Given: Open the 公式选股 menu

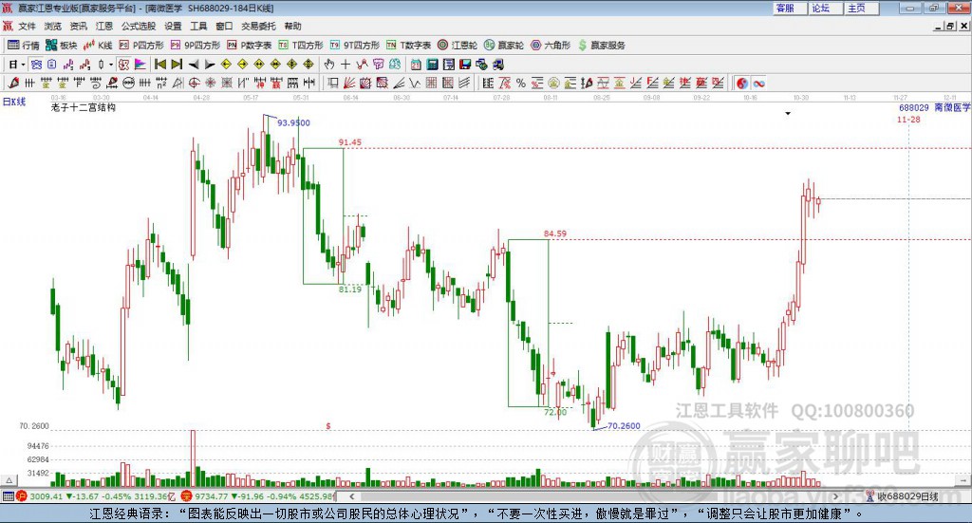Looking at the screenshot, I should (139, 26).
